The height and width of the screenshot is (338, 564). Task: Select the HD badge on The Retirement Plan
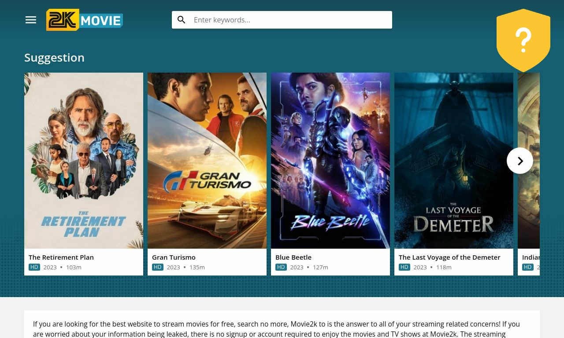click(x=34, y=267)
